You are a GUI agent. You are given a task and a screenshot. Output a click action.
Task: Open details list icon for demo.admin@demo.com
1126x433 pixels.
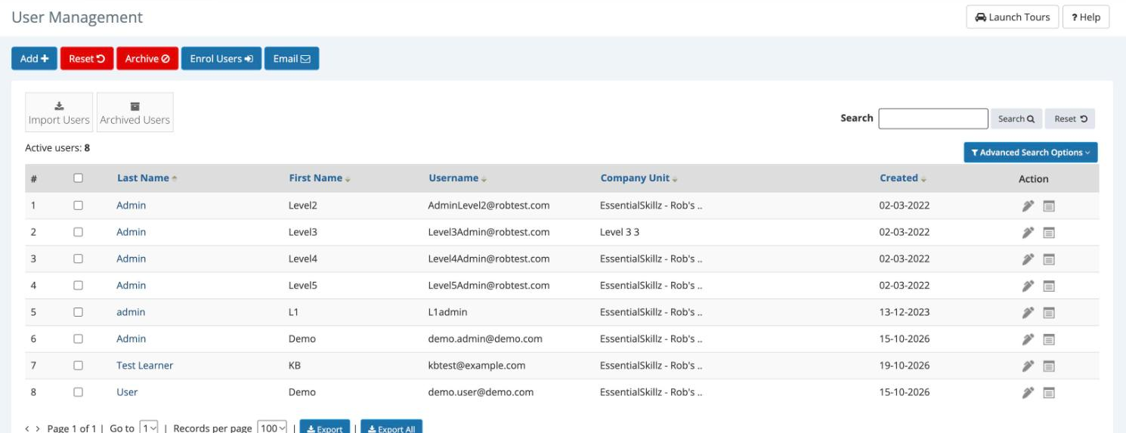click(1049, 339)
